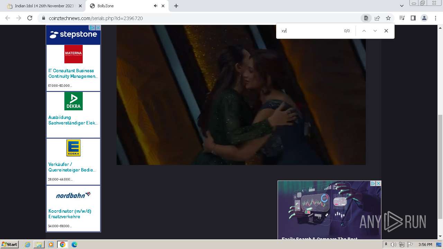The width and height of the screenshot is (443, 249).
Task: Open Verkäufer / Quereinsteiger job link
Action: click(x=72, y=167)
